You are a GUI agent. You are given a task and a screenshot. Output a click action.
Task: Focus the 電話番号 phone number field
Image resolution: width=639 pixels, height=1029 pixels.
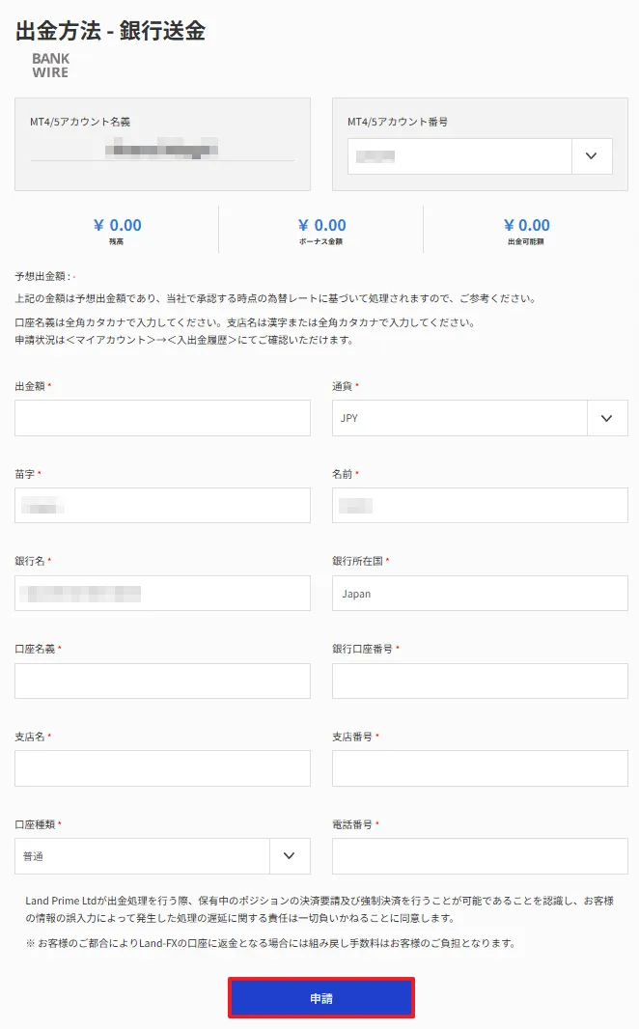[480, 856]
